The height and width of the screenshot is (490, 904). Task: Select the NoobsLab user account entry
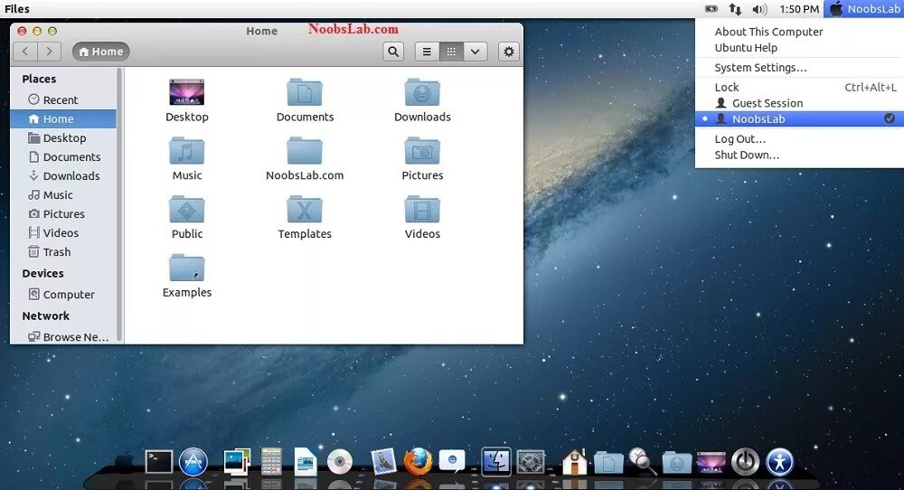coord(799,118)
